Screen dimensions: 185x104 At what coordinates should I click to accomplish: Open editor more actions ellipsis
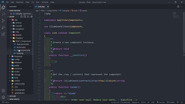pos(182,7)
